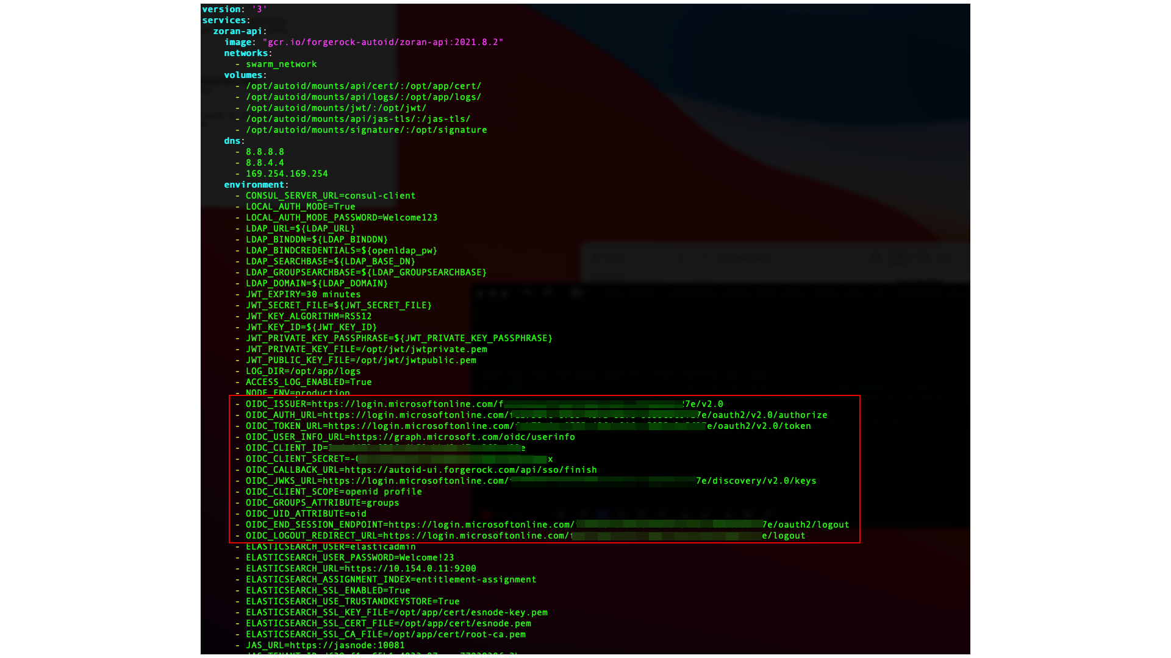Click the zoran-api image name string

tap(382, 42)
